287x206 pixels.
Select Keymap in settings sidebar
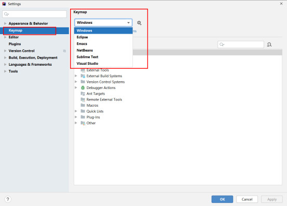(x=34, y=31)
